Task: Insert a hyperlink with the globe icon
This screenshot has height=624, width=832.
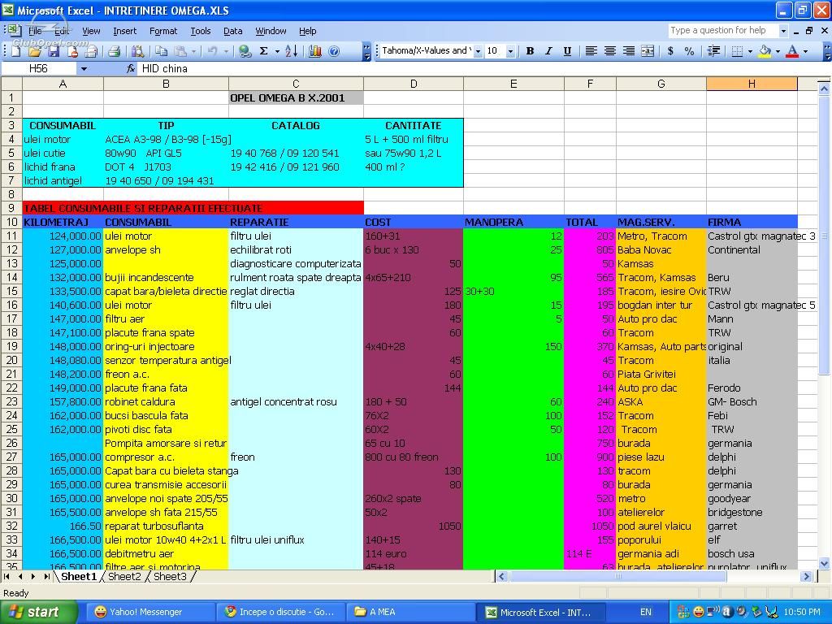Action: click(x=245, y=51)
